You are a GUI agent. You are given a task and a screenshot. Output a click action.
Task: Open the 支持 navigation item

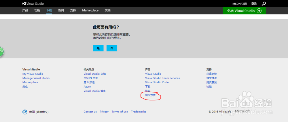pyautogui.click(x=73, y=10)
